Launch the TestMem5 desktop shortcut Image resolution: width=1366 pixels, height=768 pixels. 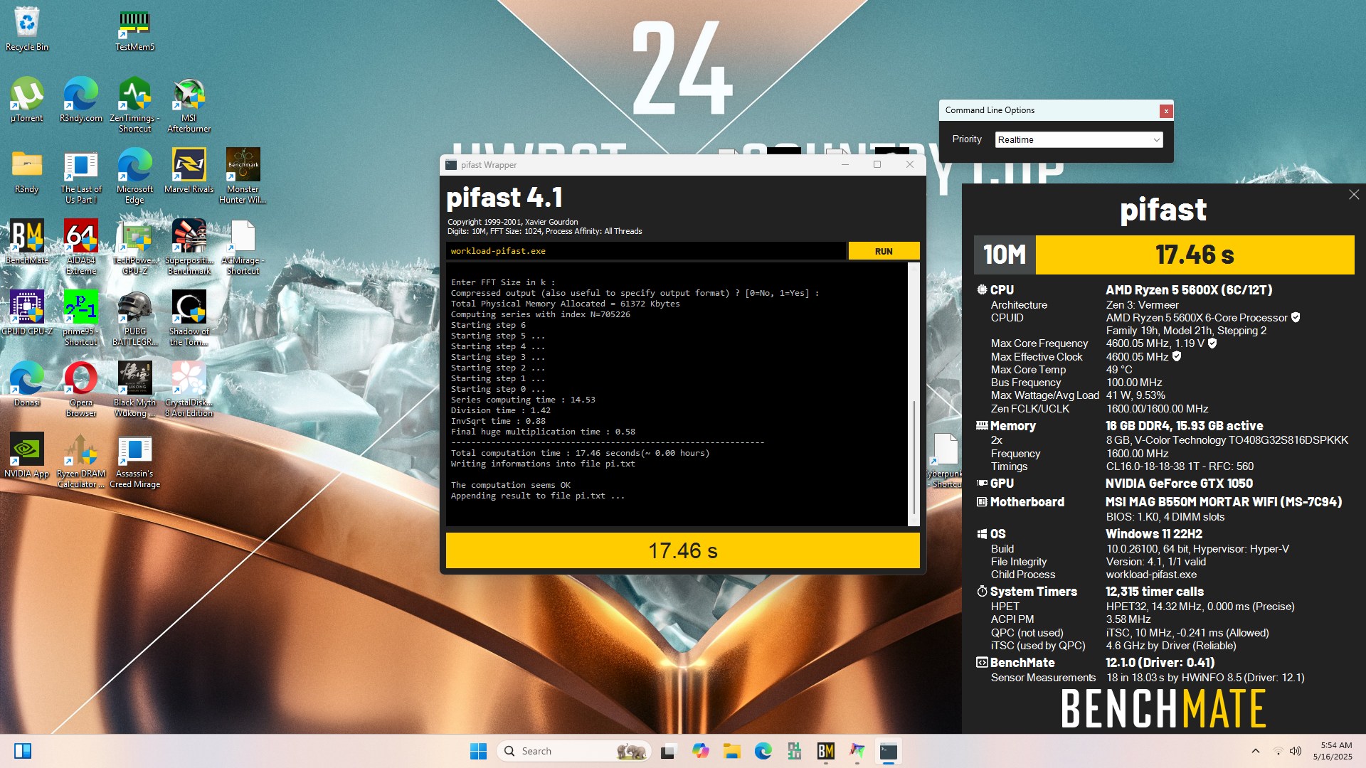[x=134, y=28]
